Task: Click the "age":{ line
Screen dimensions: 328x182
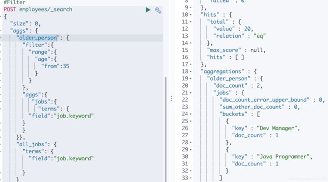Action: 46,59
